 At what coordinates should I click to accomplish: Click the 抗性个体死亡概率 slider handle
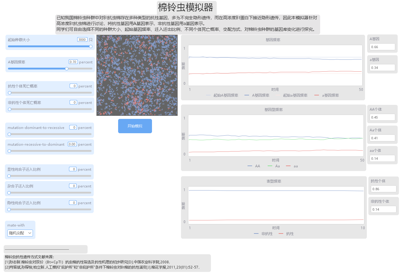pos(9,93)
